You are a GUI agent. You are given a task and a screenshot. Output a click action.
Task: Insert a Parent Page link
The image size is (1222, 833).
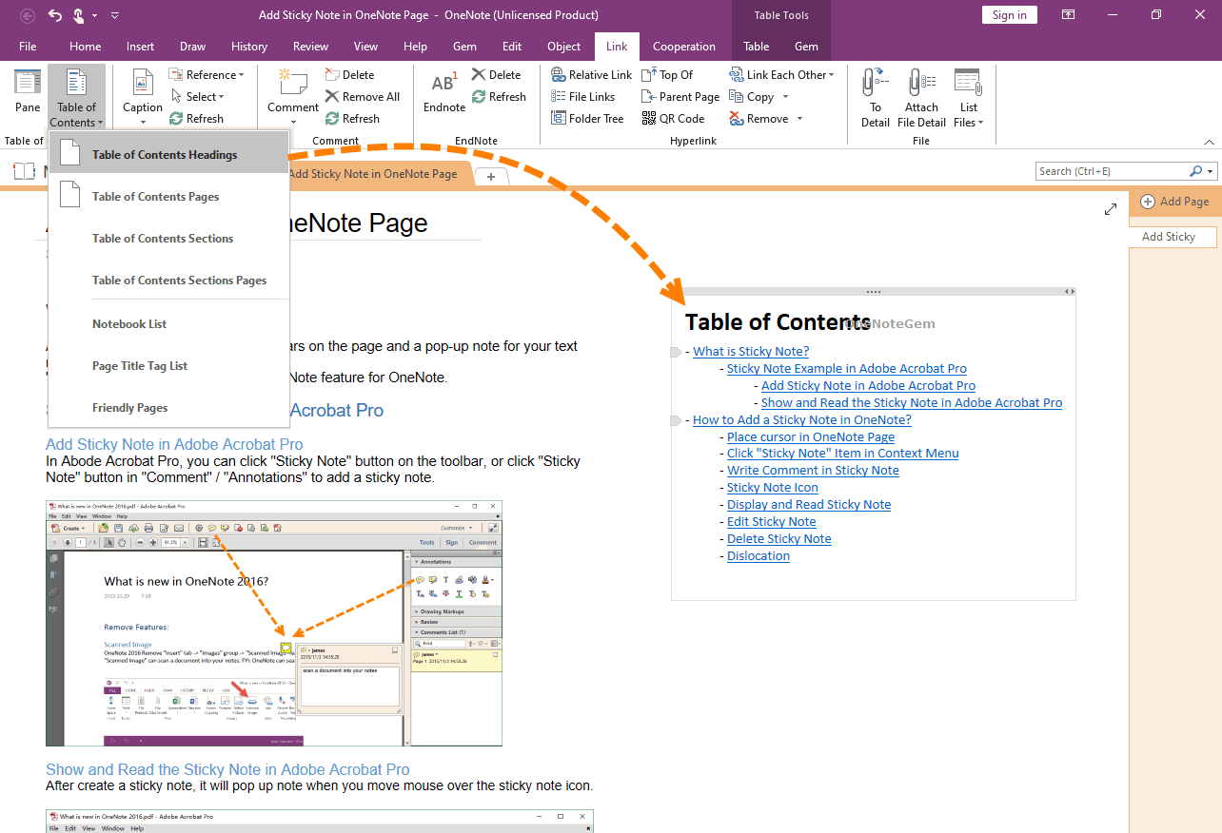pyautogui.click(x=680, y=96)
